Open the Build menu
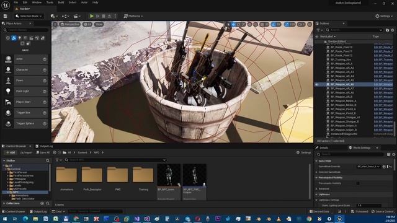This screenshot has width=397, height=223. pos(61,2)
